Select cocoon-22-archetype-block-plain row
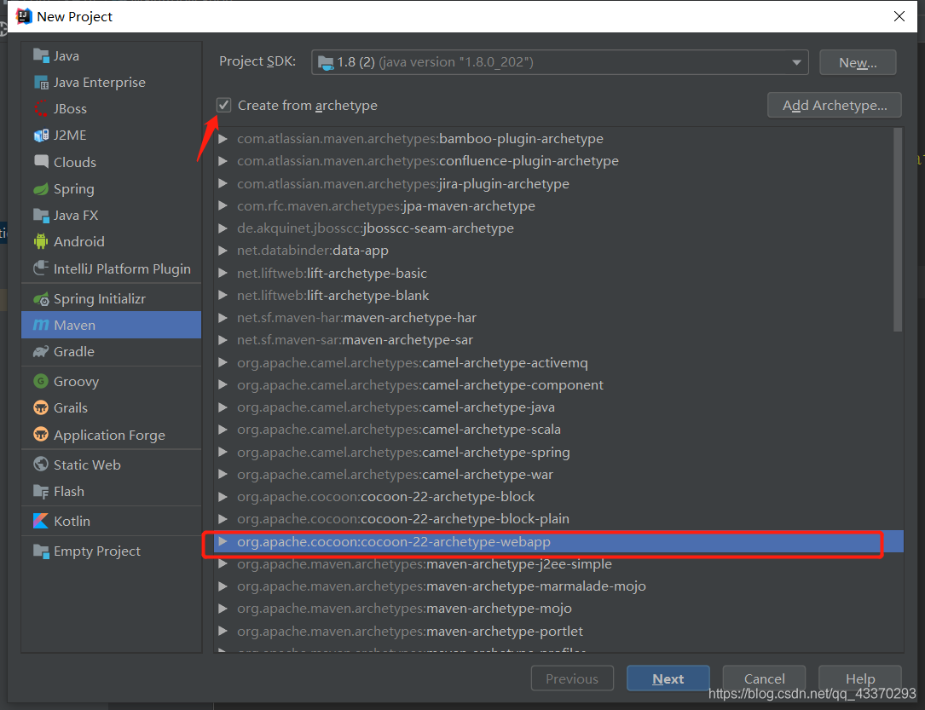Viewport: 925px width, 710px height. (x=558, y=519)
